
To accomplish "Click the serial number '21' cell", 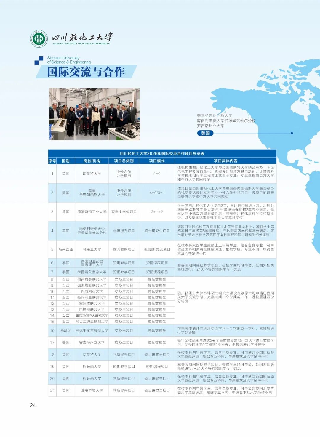I will 52,391.
